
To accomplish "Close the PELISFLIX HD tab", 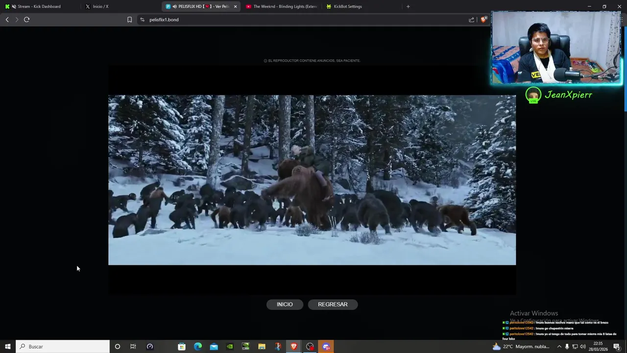I will coord(235,6).
